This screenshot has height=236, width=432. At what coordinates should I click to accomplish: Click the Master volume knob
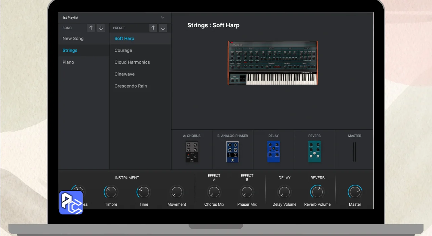point(355,192)
